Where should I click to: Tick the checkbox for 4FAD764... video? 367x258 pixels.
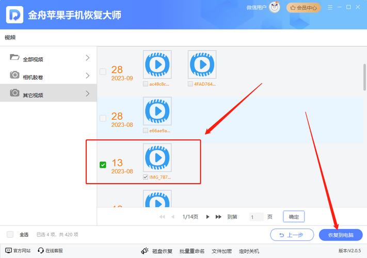[190, 84]
